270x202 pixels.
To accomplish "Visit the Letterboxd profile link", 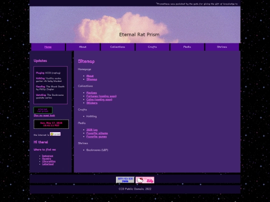I will point(47,164).
